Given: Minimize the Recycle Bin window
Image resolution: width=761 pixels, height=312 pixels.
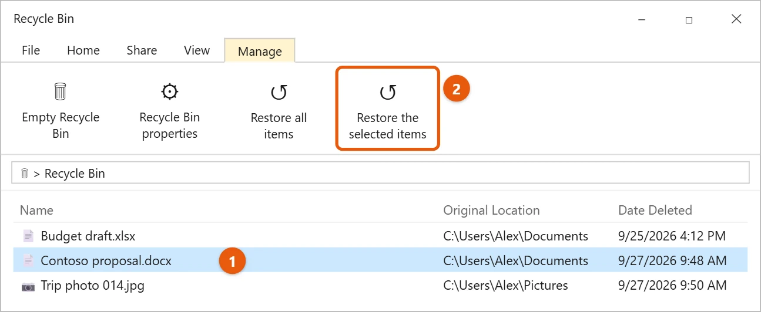Looking at the screenshot, I should click(642, 19).
